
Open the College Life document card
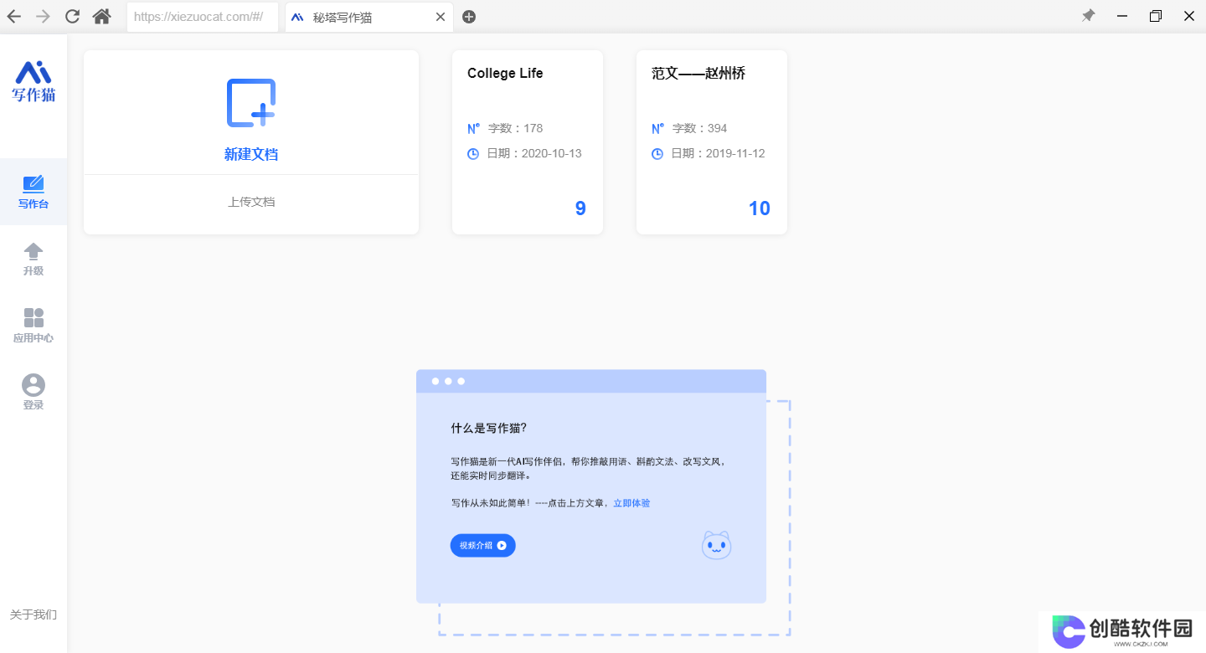[x=528, y=142]
